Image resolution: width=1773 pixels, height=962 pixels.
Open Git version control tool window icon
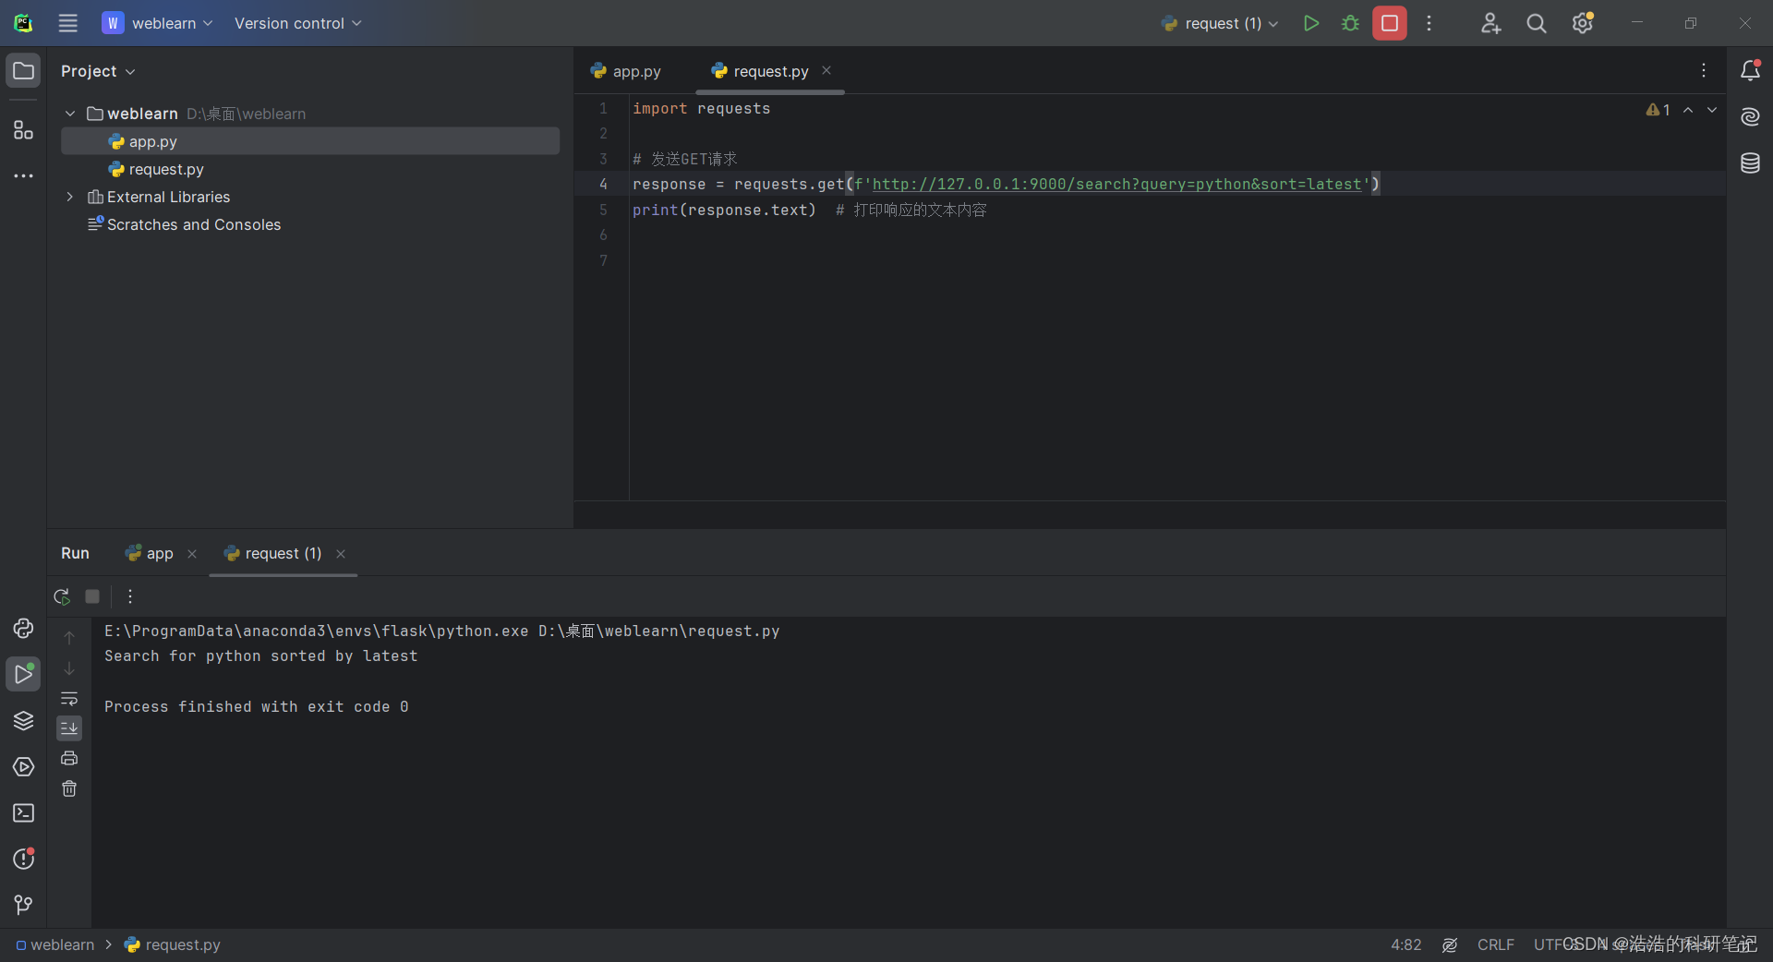point(23,905)
